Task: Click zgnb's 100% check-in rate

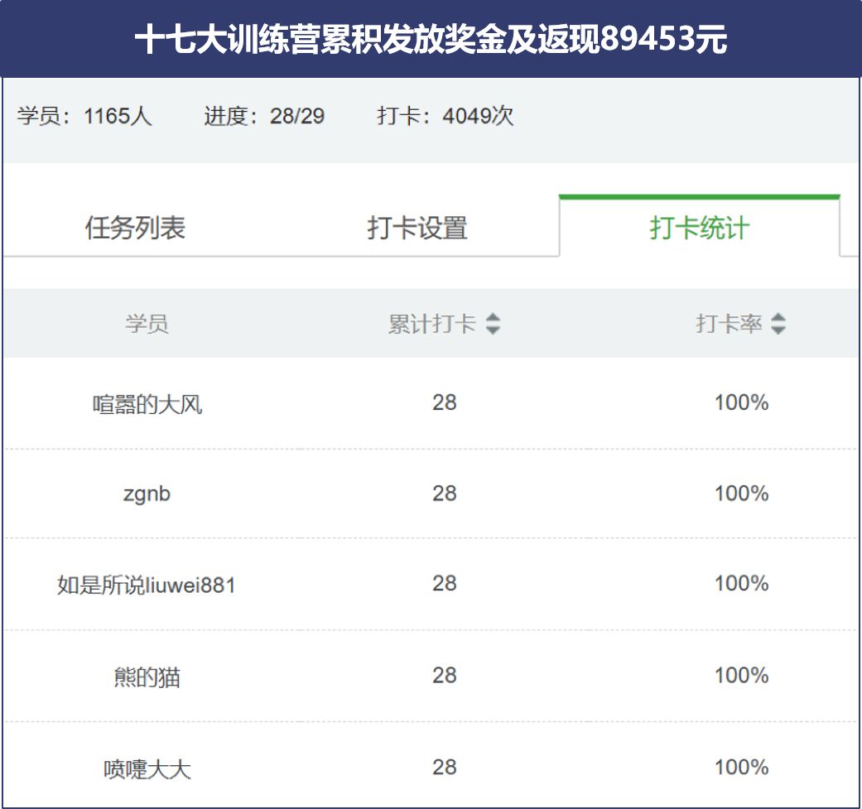Action: click(741, 493)
